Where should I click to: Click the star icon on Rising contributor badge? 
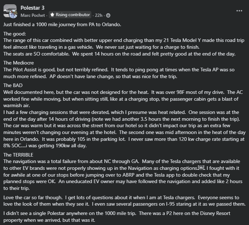tap(52, 15)
